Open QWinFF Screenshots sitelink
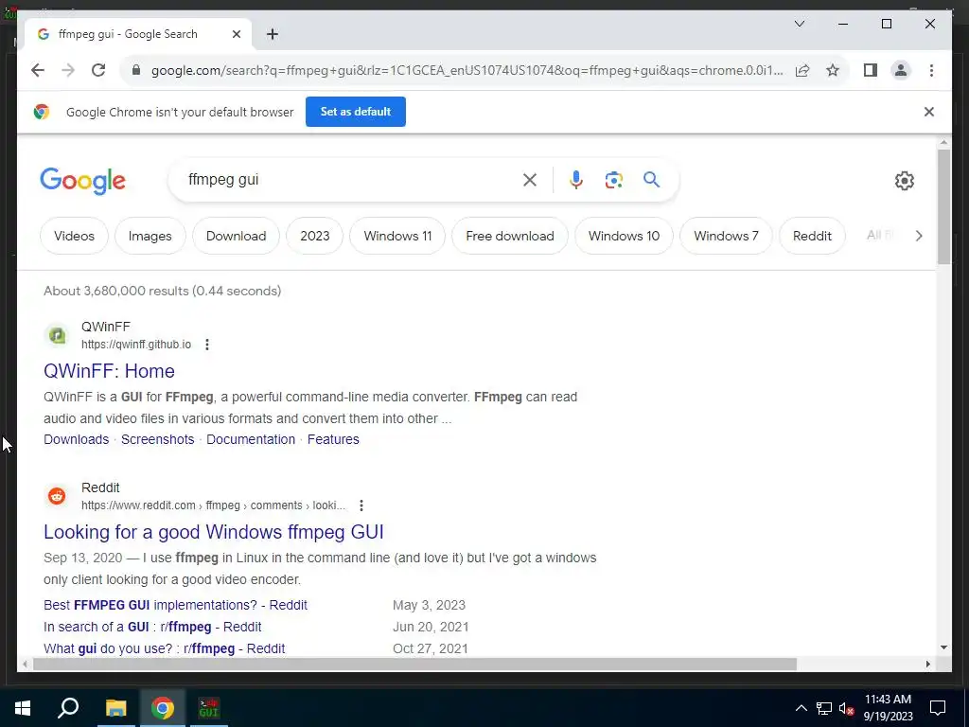This screenshot has height=727, width=969. tap(158, 439)
